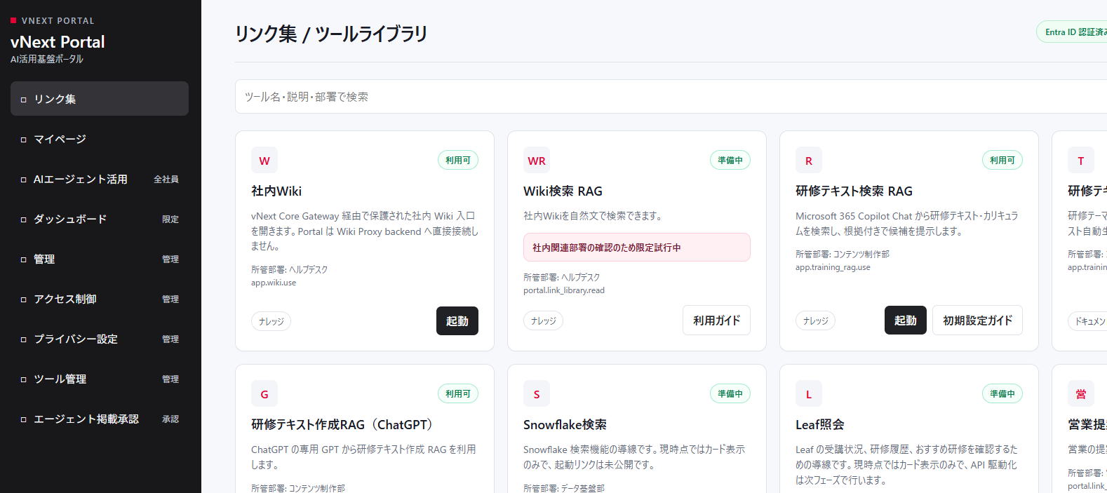Click the W icon on 社内Wiki card

pos(264,161)
